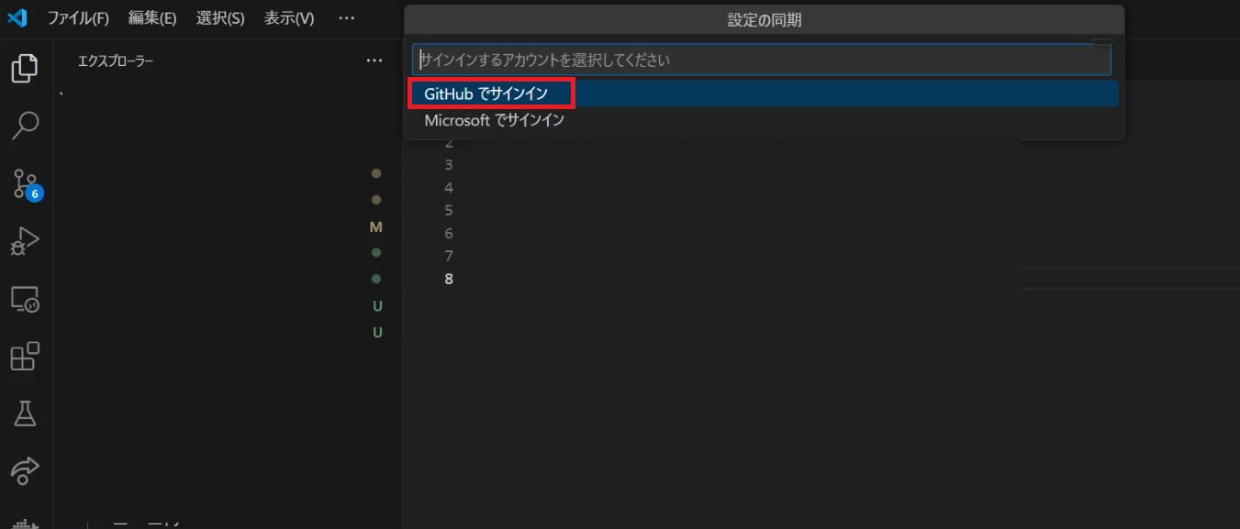
Task: Open the Explorer view in activity bar
Action: tap(25, 67)
